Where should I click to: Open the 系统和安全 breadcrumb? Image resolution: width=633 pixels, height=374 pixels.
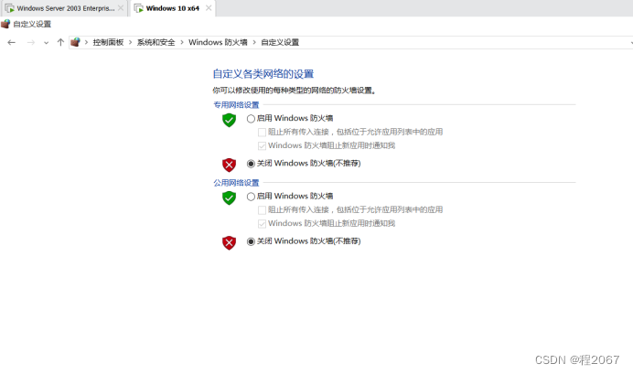(x=156, y=42)
